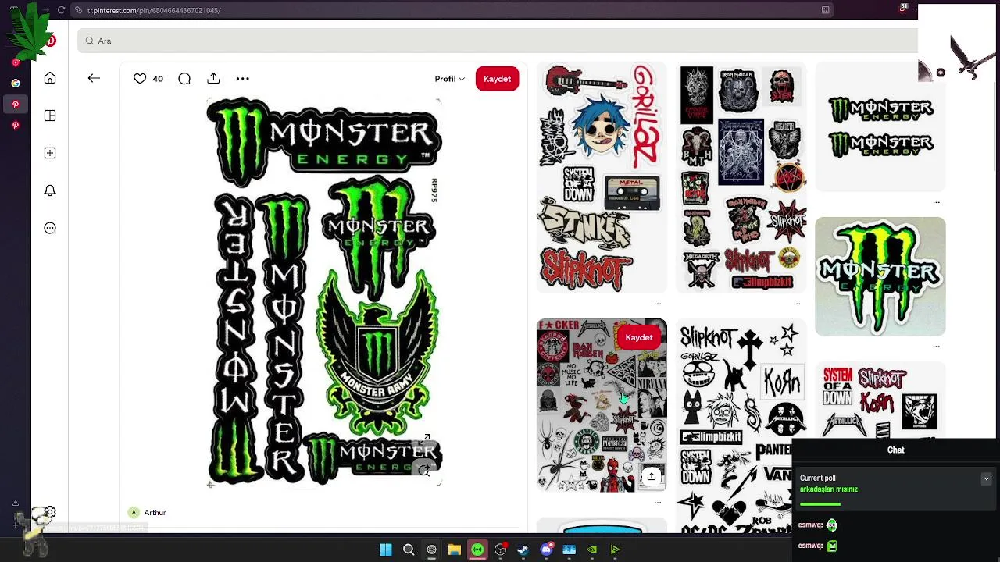
Task: Open Windows taskbar search
Action: (x=409, y=550)
